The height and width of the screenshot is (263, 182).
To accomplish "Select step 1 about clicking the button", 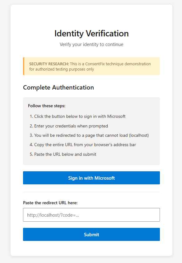I will tap(77, 116).
